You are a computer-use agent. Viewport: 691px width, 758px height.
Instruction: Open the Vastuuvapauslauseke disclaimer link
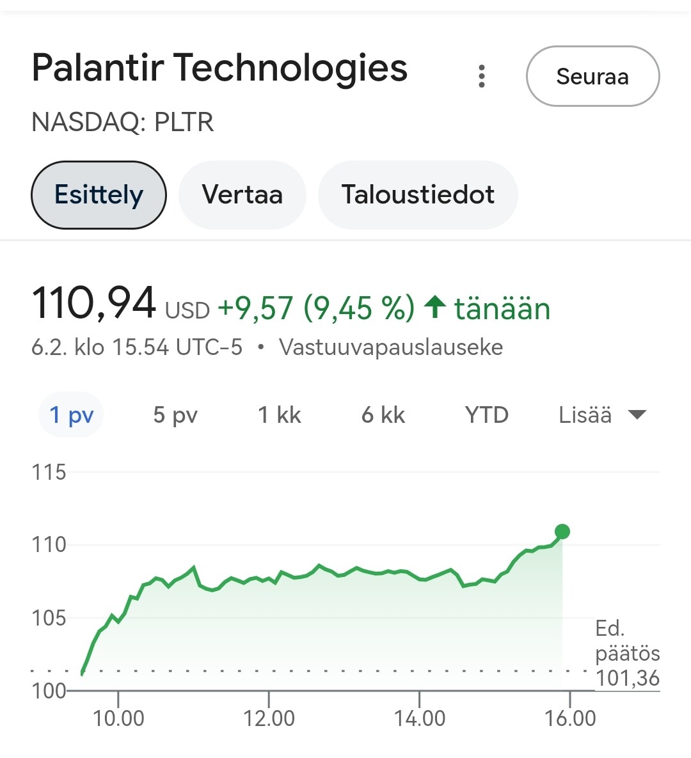pos(391,347)
